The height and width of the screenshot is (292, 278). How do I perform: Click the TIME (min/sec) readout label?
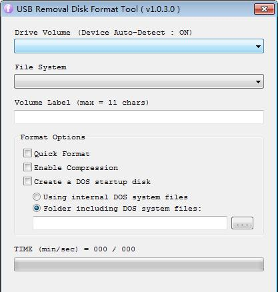tap(75, 249)
